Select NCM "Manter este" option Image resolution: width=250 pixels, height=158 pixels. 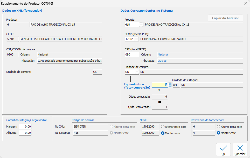click(x=163, y=133)
